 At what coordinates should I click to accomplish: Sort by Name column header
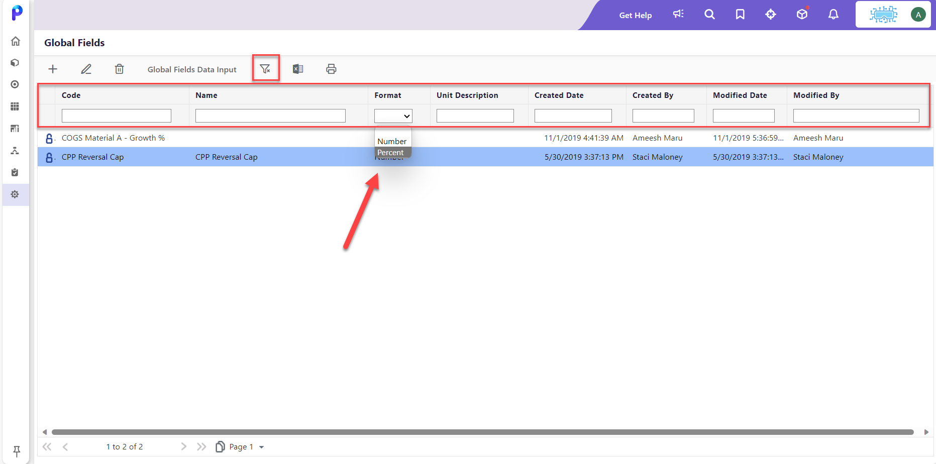[206, 95]
